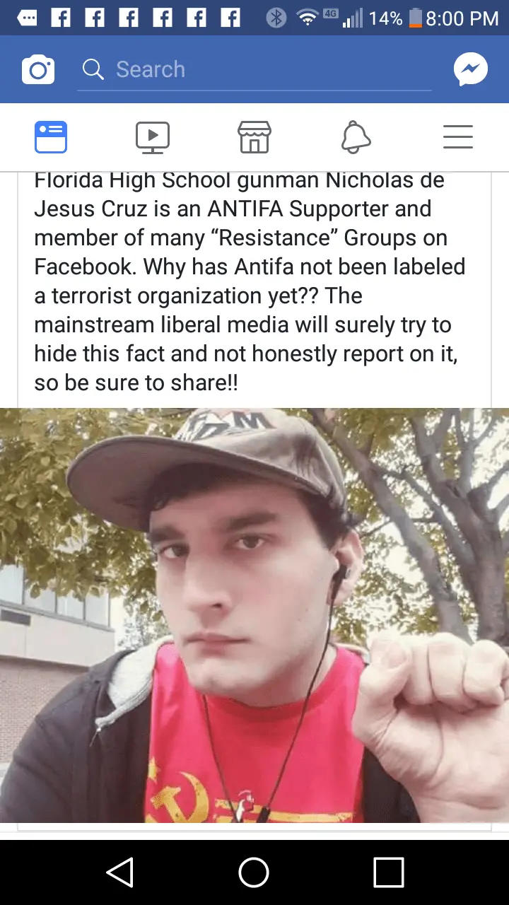Expand the hamburger menu

coord(458,137)
